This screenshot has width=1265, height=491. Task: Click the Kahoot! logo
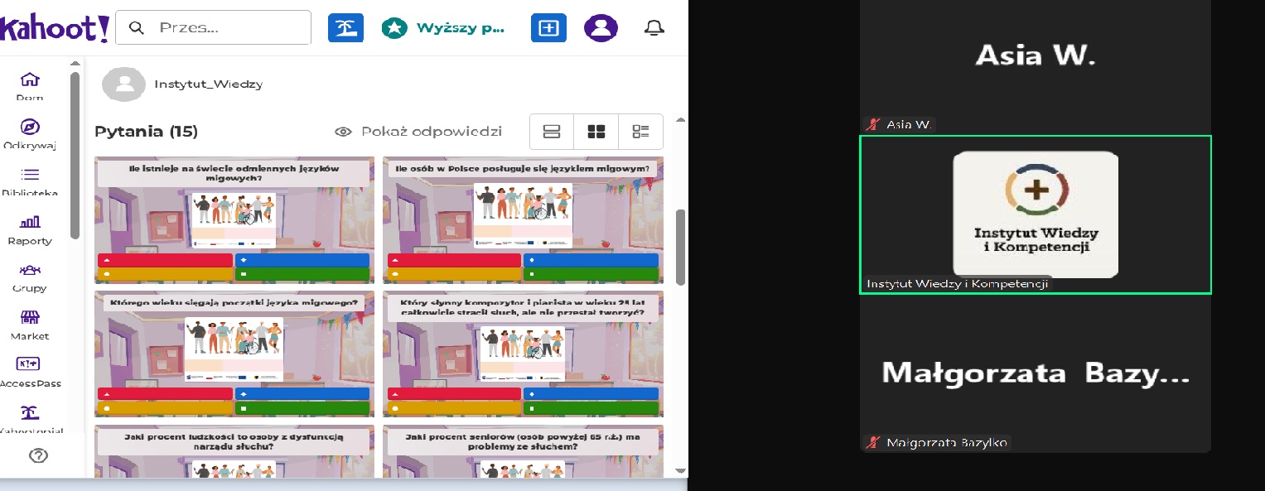click(54, 28)
